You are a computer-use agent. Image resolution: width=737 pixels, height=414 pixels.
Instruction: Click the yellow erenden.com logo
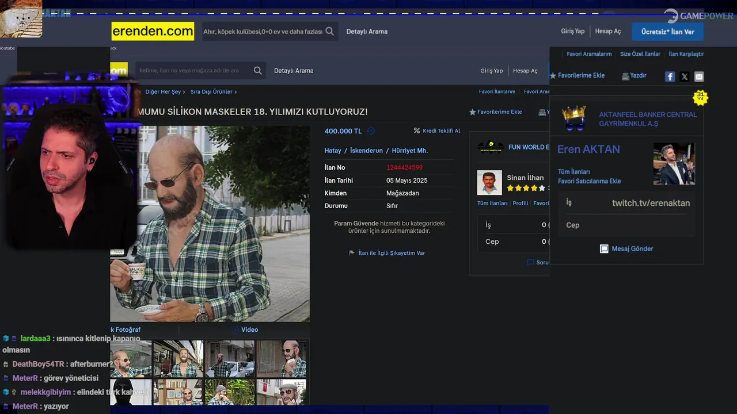click(x=153, y=31)
